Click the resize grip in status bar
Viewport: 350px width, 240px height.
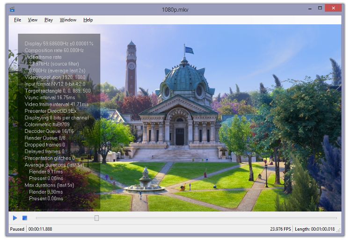coord(339,230)
